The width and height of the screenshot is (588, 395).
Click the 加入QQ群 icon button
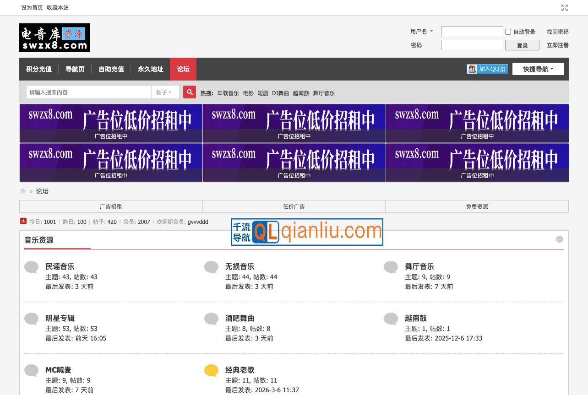pyautogui.click(x=487, y=69)
